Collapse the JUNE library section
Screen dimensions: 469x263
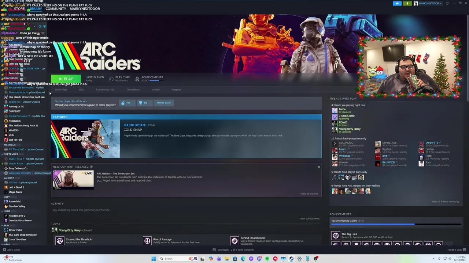3,211
